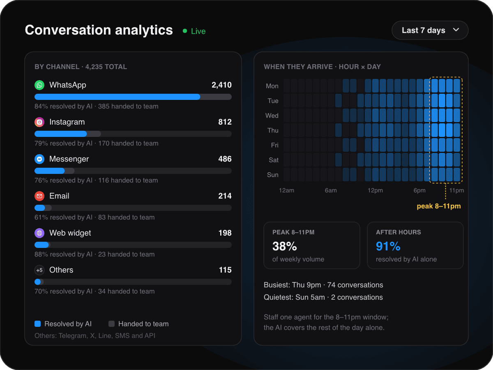
Task: Click the Web widget globe icon
Action: click(x=39, y=233)
